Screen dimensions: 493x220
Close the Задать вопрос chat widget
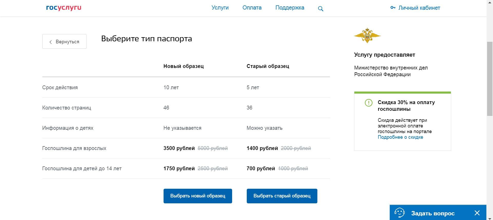(x=477, y=213)
